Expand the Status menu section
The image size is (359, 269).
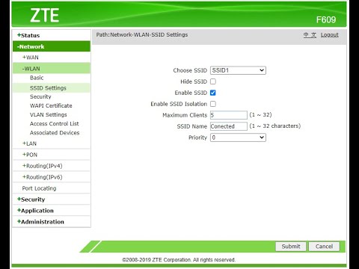(28, 35)
